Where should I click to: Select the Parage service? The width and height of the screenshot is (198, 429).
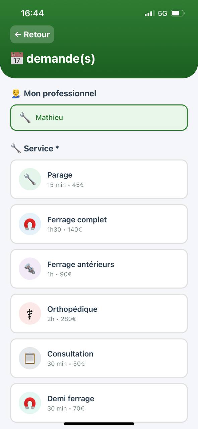click(x=99, y=179)
